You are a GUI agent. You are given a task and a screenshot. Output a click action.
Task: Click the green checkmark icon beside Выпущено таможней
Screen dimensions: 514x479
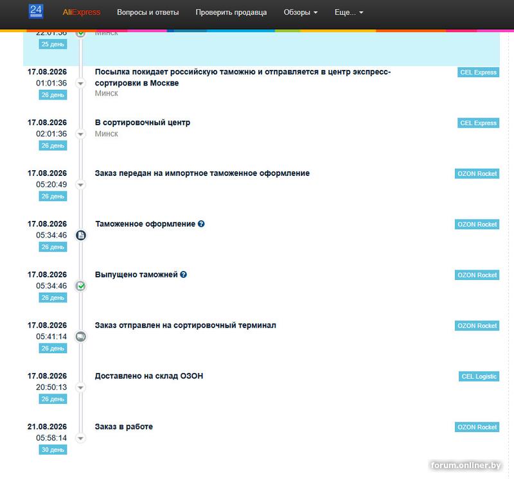click(x=81, y=286)
